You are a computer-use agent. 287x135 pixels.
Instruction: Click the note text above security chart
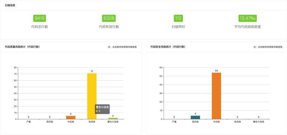(268, 47)
